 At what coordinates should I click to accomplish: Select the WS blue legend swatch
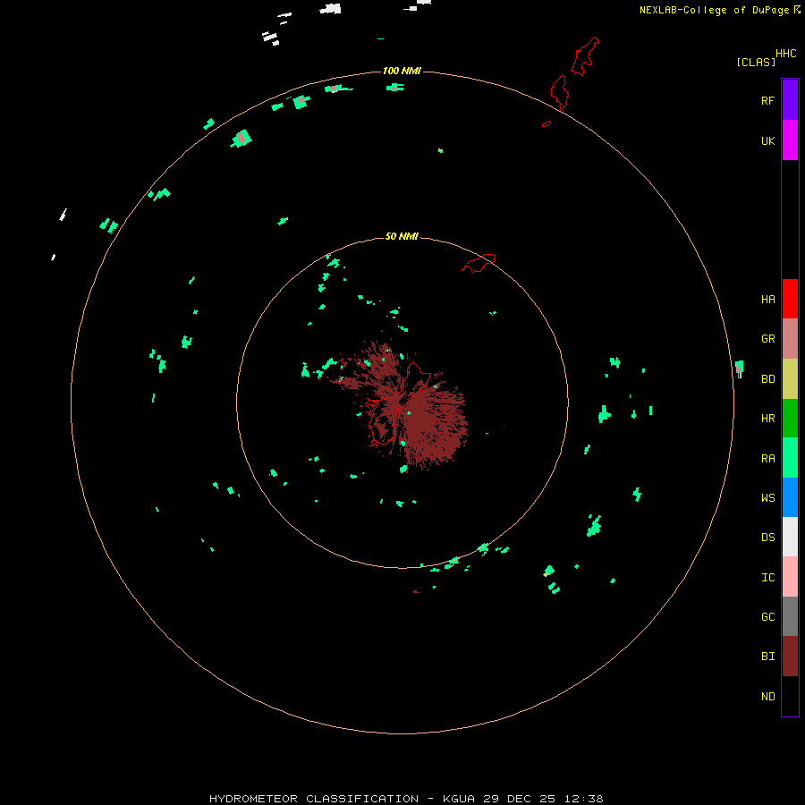[790, 497]
